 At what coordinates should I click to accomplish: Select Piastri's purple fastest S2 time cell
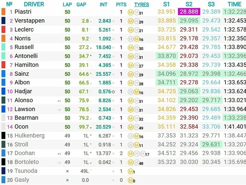coord(189,12)
